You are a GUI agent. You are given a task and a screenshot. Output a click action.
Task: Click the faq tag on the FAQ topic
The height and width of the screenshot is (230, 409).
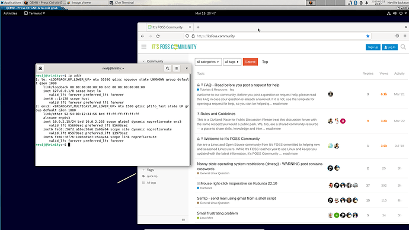pyautogui.click(x=232, y=90)
